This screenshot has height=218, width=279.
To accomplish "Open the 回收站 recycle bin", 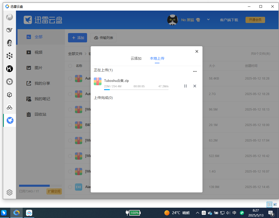I will click(x=41, y=114).
